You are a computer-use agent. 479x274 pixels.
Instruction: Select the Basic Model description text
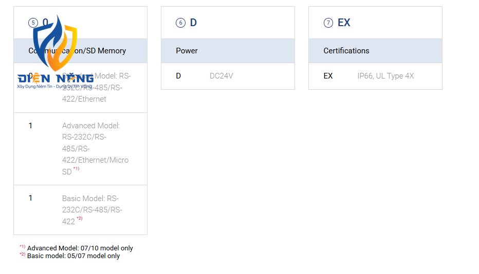[x=92, y=210]
